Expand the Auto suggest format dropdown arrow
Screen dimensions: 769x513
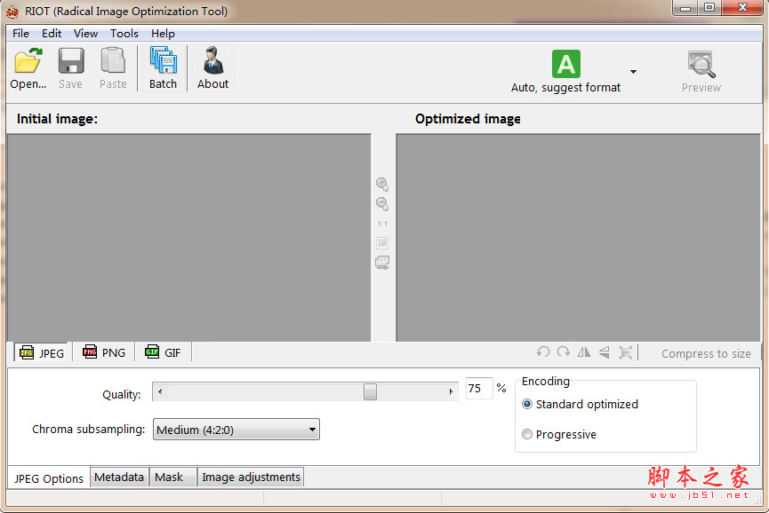[x=633, y=72]
